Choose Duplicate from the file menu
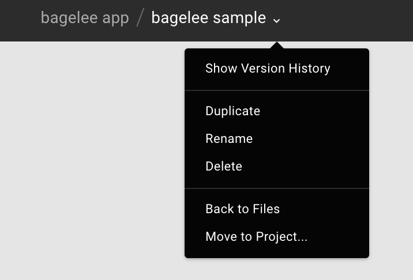The height and width of the screenshot is (280, 413). click(277, 111)
